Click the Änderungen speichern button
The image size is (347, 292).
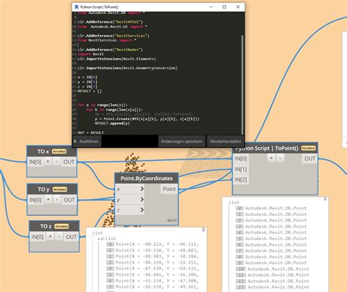182,141
